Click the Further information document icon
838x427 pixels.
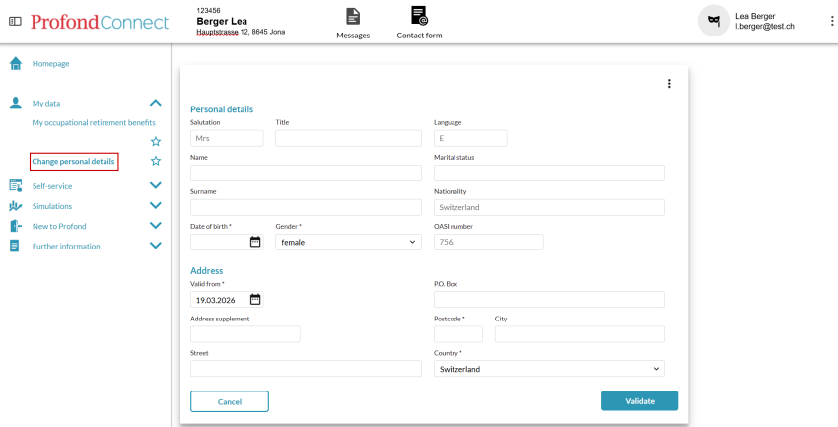pos(15,246)
